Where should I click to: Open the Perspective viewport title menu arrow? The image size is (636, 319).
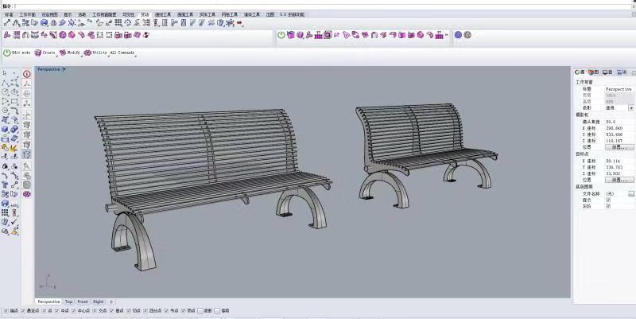pos(64,69)
